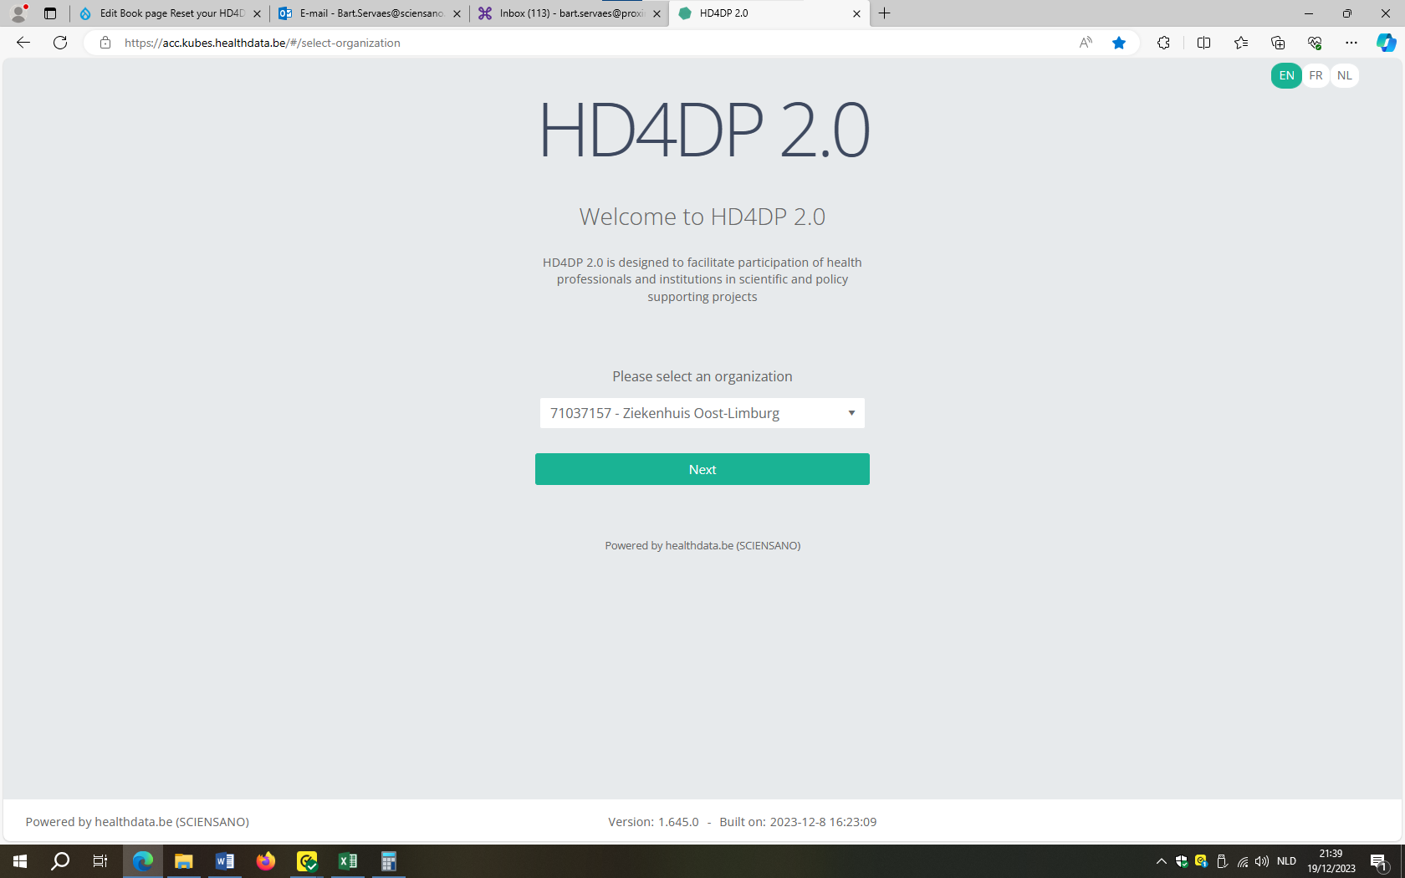
Task: Open the split screen icon
Action: pyautogui.click(x=1203, y=43)
